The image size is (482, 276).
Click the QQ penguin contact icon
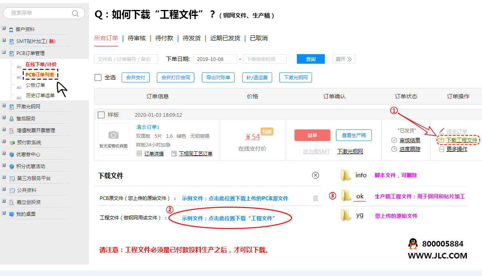pos(413,244)
